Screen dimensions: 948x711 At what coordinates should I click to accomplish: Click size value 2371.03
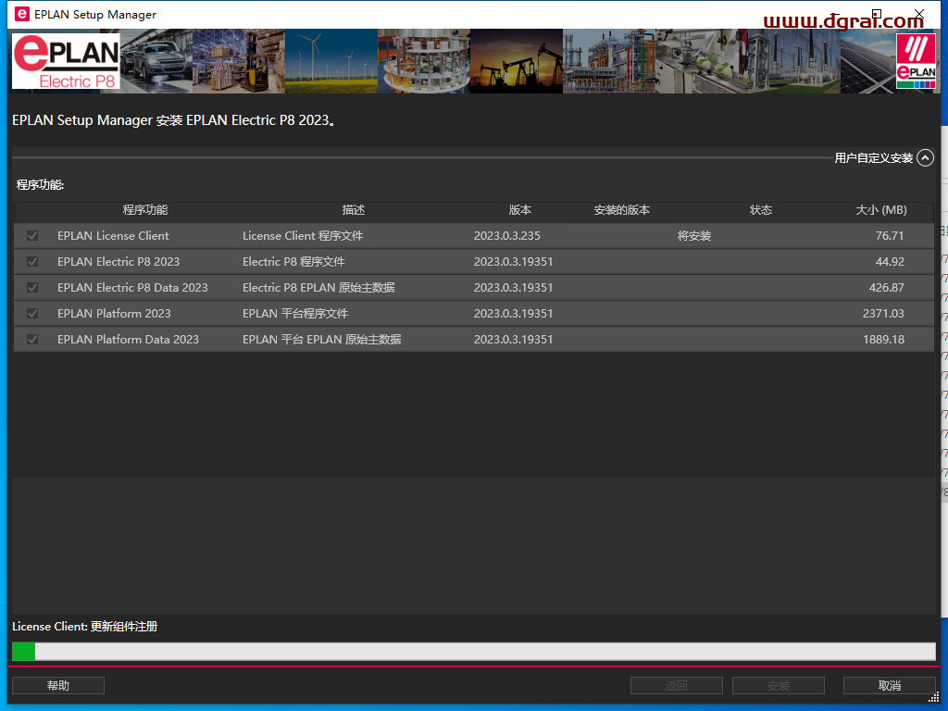click(883, 313)
